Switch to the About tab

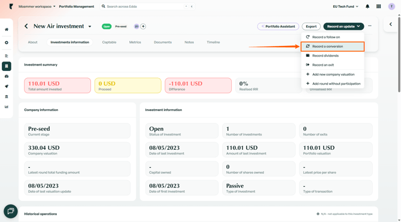[32, 42]
